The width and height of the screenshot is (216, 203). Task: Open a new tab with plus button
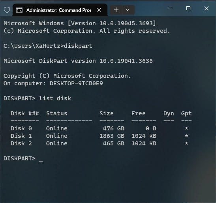tap(116, 10)
